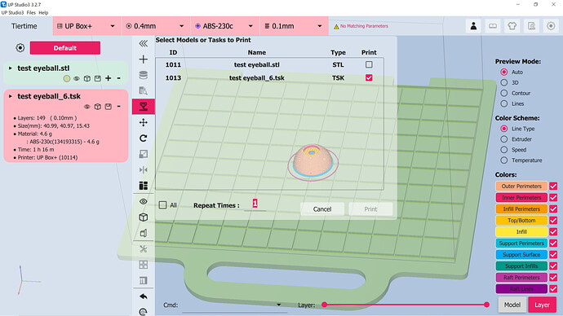
Task: Select the Scale tool
Action: (x=144, y=154)
